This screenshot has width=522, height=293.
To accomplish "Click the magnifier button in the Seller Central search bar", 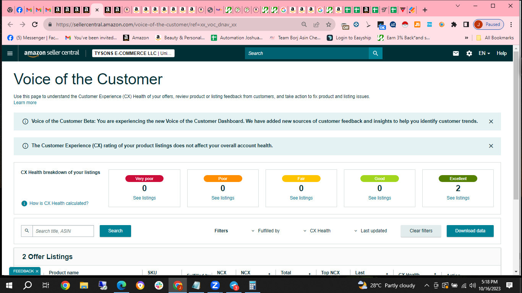I will coord(375,53).
